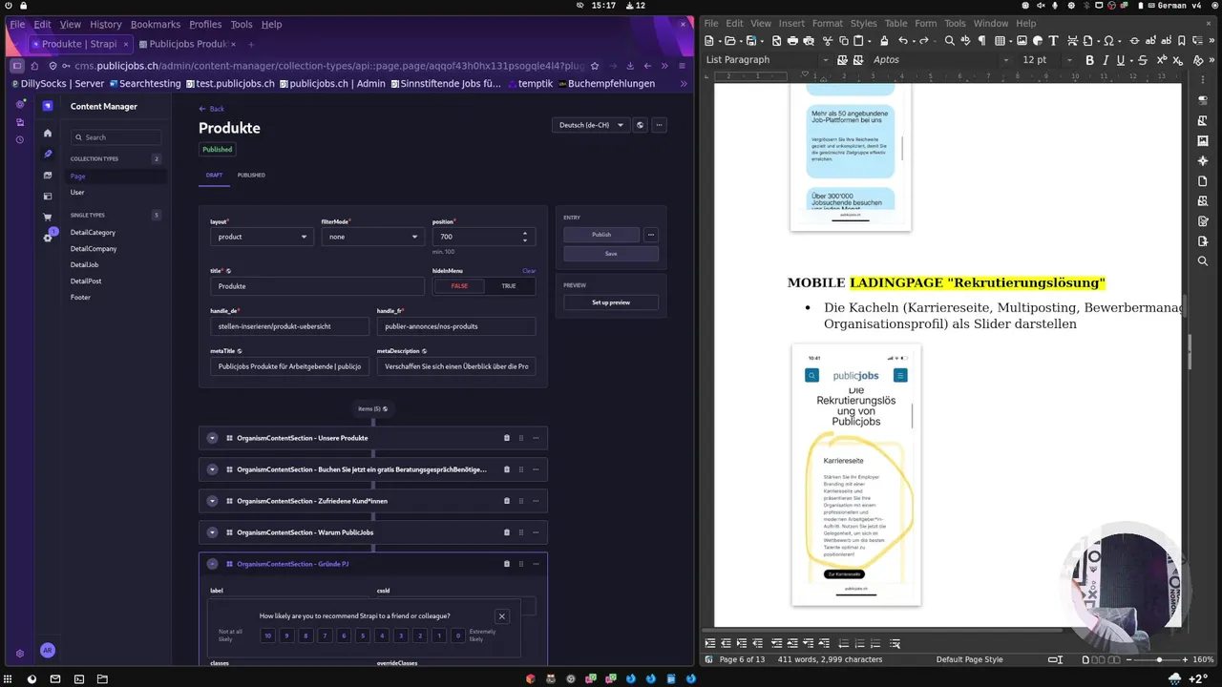Delete the Unsere Produkte section
This screenshot has width=1222, height=687.
(x=507, y=438)
